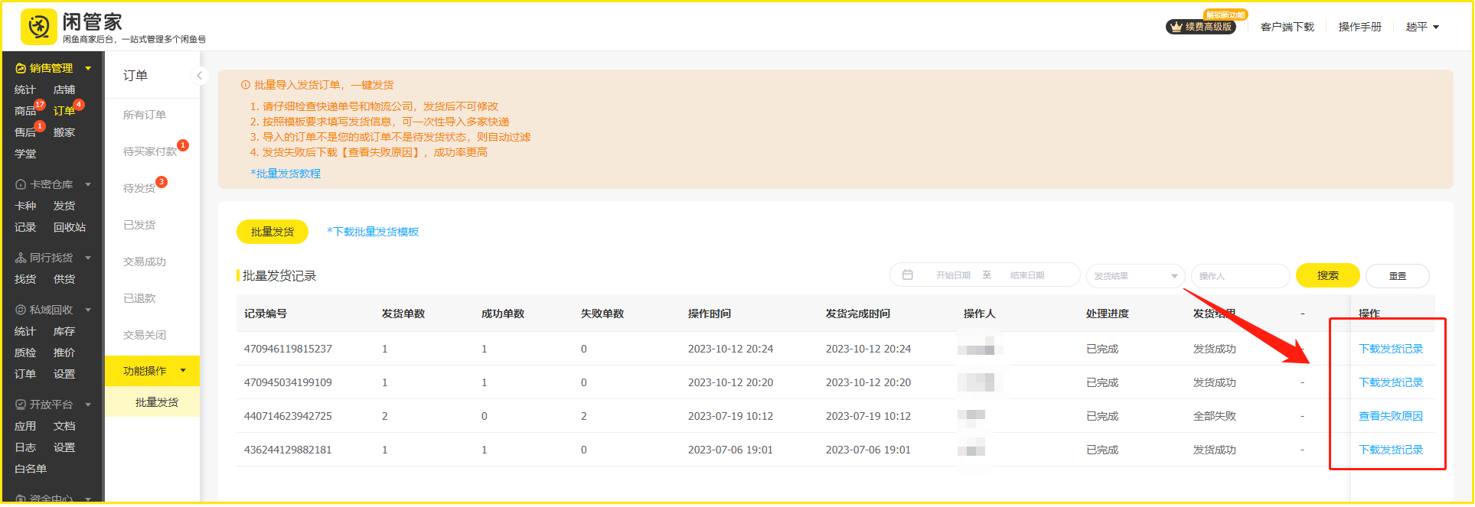Collapse the 订单 sidebar with arrow icon

coord(199,75)
